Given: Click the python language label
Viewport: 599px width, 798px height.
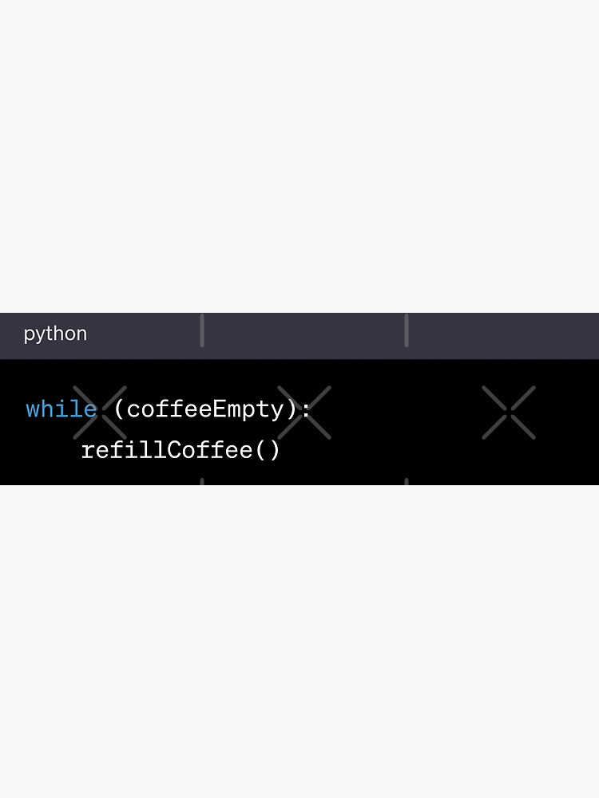Looking at the screenshot, I should click(55, 334).
